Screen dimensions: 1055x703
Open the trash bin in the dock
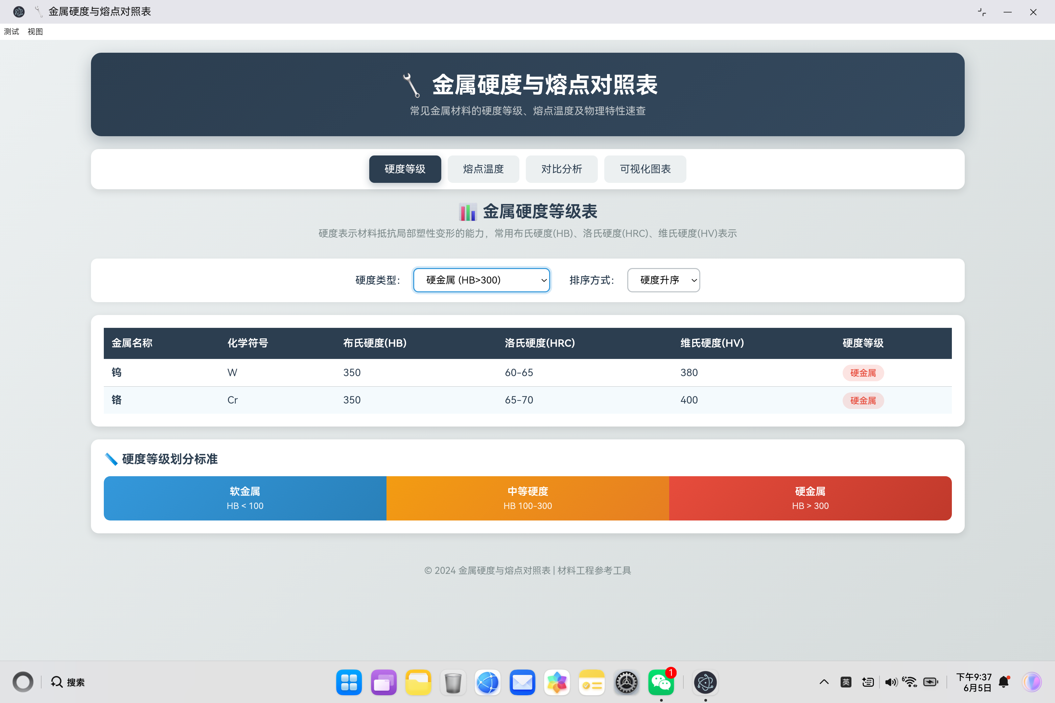click(452, 682)
